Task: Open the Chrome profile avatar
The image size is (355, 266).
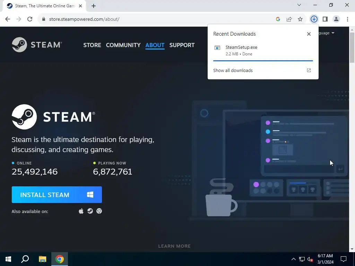Action: (336, 19)
